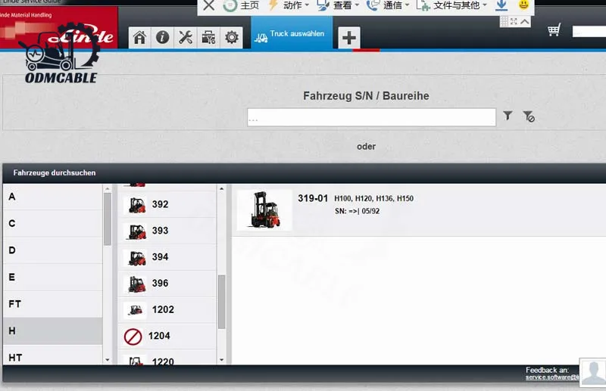606x391 pixels.
Task: Toggle fullscreen icon in remote toolbar
Action: 514,22
